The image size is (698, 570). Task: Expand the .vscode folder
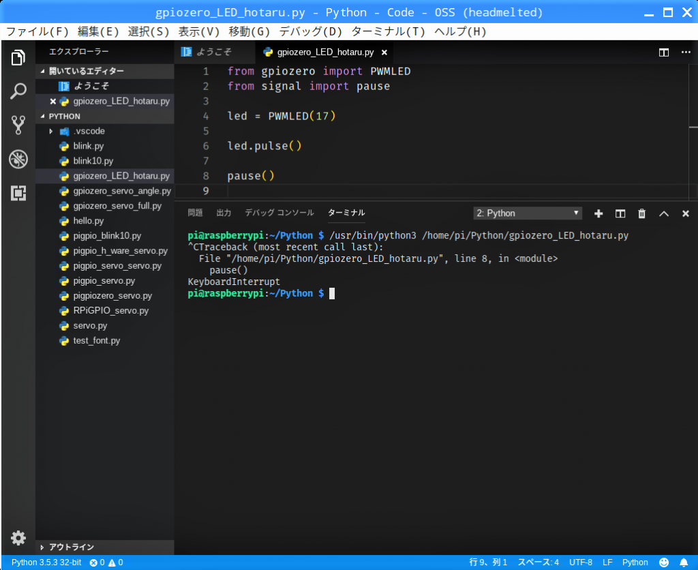(89, 131)
